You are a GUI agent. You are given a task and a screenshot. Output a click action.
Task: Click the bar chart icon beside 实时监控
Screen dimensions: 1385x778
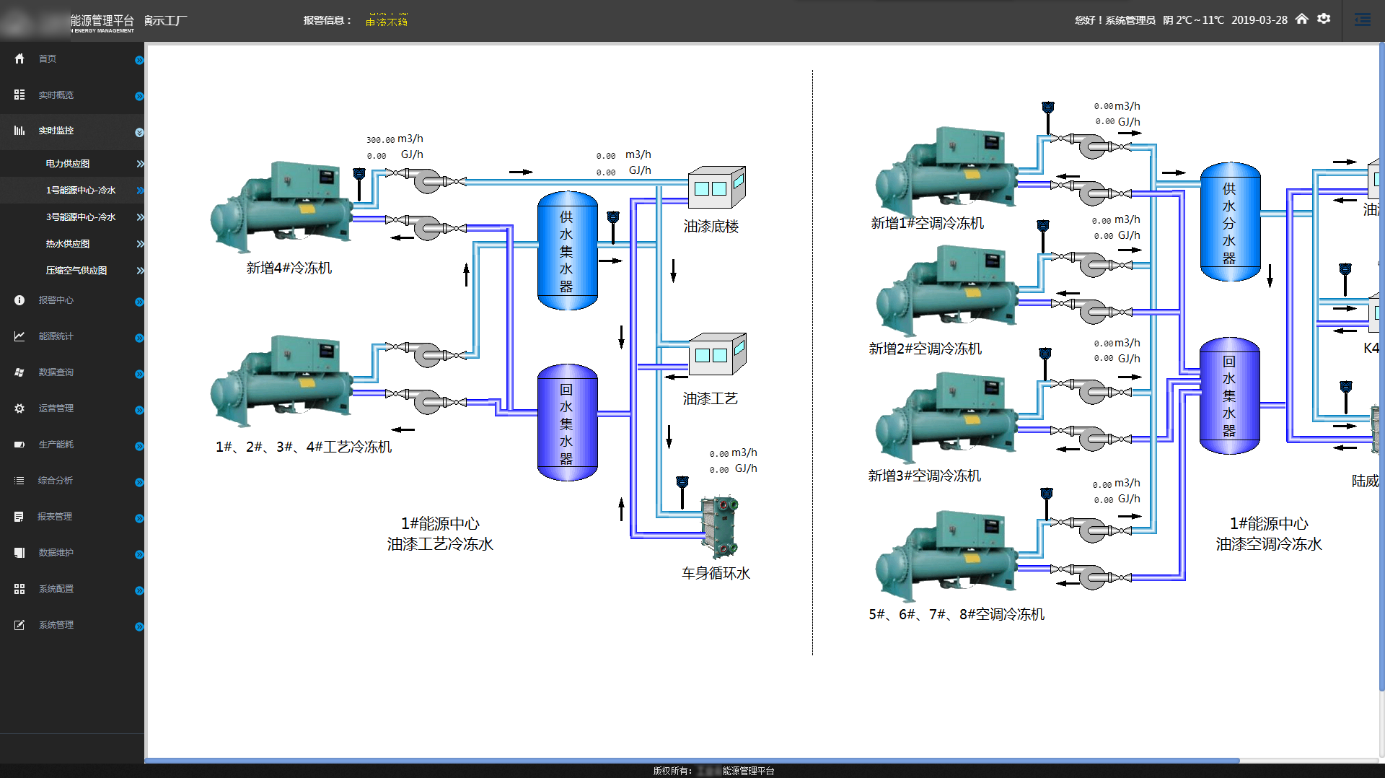[x=19, y=131]
